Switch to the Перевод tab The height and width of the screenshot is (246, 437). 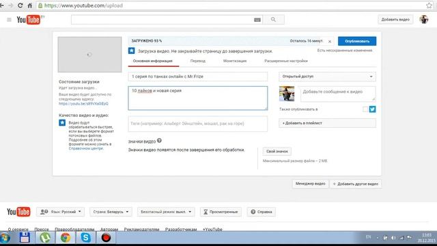(x=198, y=61)
